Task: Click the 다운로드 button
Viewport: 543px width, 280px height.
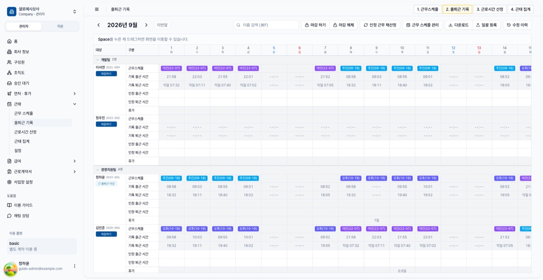Action: [x=458, y=25]
